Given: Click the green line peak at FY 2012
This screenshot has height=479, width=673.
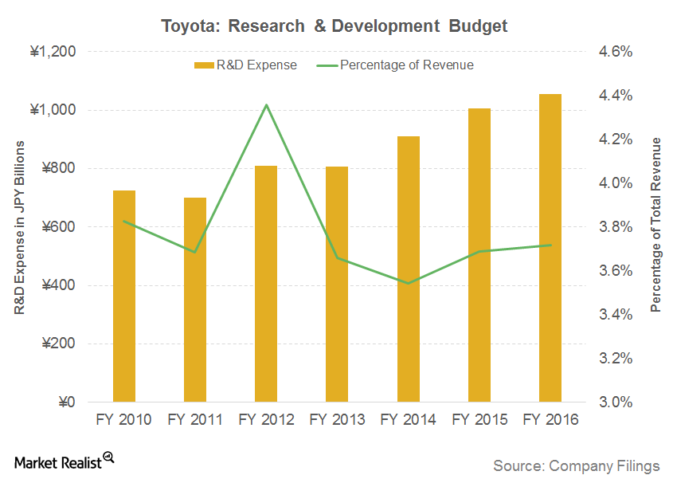Looking at the screenshot, I should (266, 105).
